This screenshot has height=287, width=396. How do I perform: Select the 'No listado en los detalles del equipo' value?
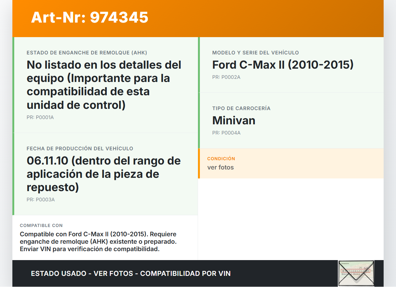pos(104,85)
